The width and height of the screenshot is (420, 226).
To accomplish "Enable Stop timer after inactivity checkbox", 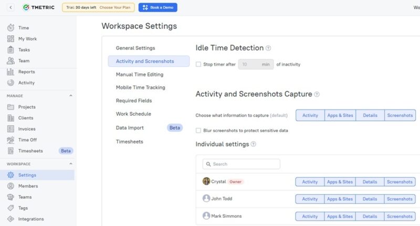I will point(198,64).
